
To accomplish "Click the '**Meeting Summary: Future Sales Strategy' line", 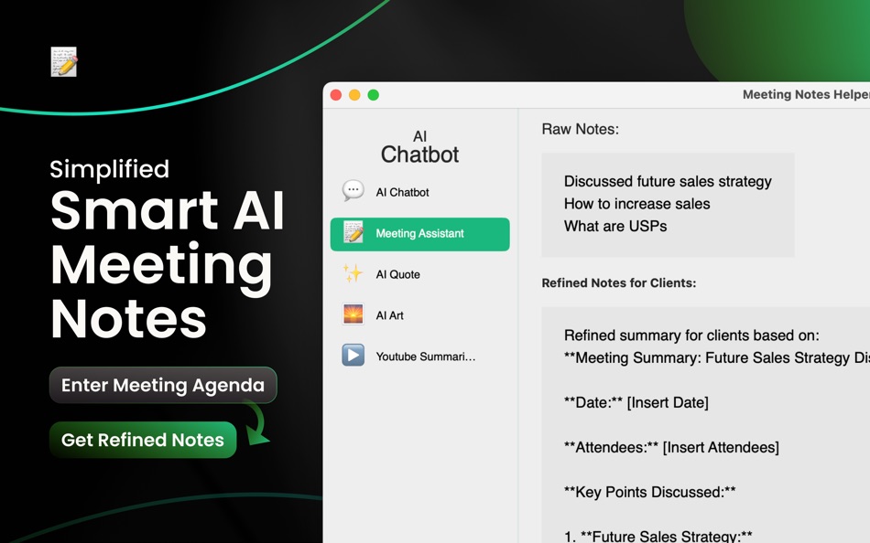I will (x=717, y=358).
